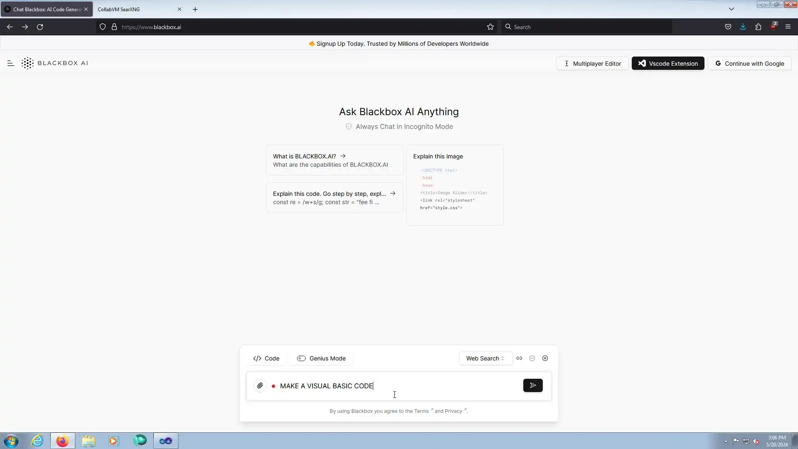Click the send message arrow button

click(532, 385)
